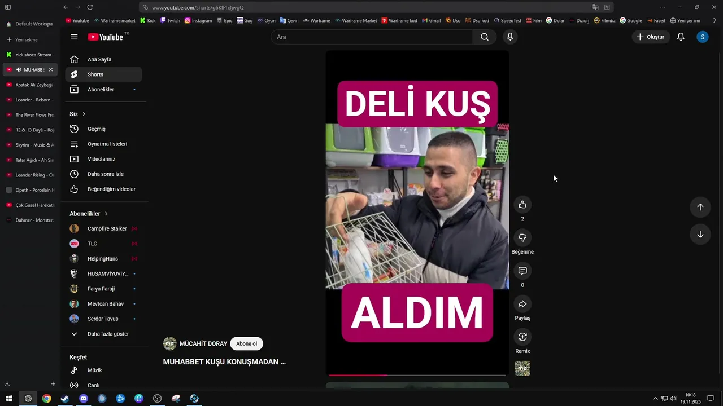This screenshot has height=406, width=723.
Task: Click the search magnifier button
Action: point(485,37)
